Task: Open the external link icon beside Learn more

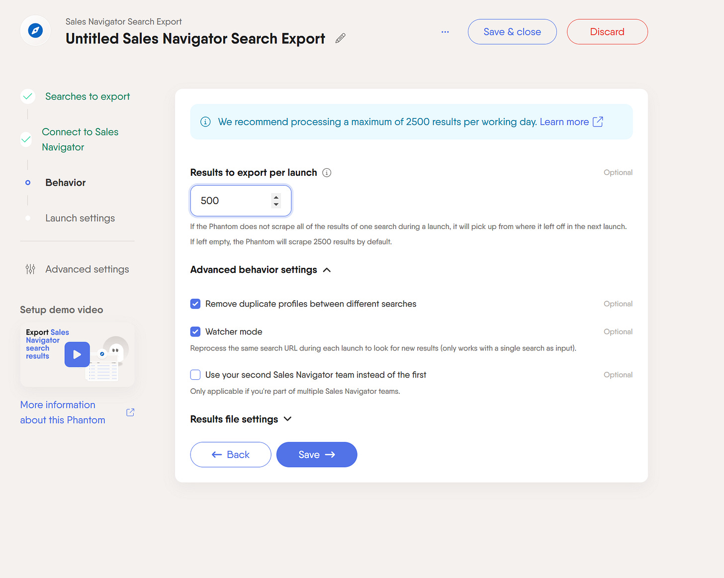Action: point(598,122)
